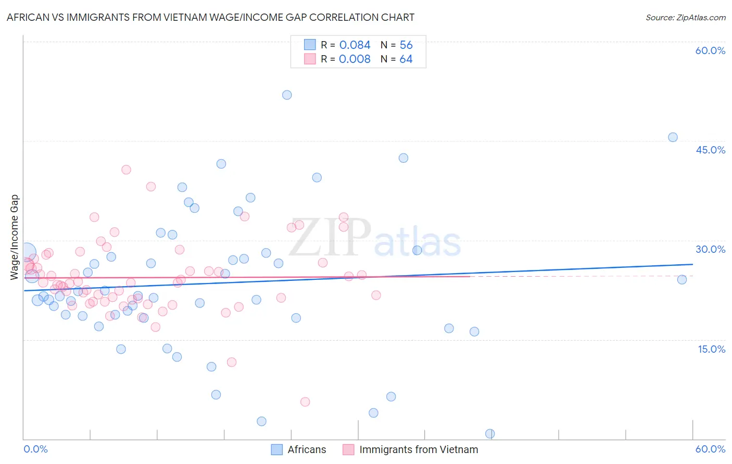Click the blue point at far right near 24%
The image size is (732, 464).
682,279
